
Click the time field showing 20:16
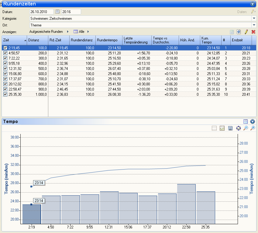tap(71, 12)
